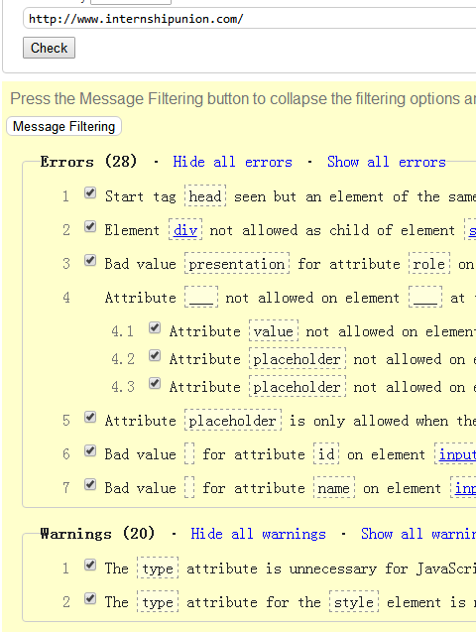The height and width of the screenshot is (632, 476).
Task: Uncheck error 2 Element div checkbox
Action: (x=90, y=227)
